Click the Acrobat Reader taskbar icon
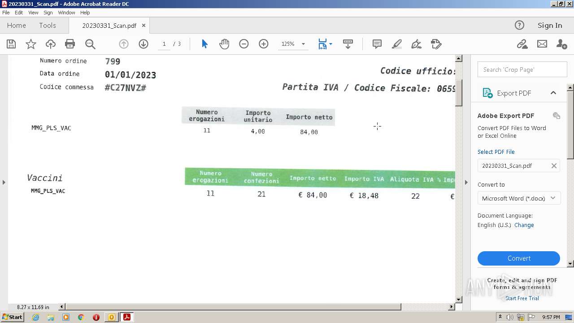Image resolution: width=574 pixels, height=323 pixels. [127, 317]
